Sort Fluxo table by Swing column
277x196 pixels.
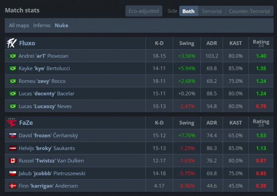[x=187, y=43]
